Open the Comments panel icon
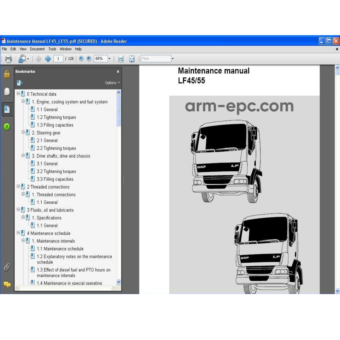 pyautogui.click(x=7, y=284)
